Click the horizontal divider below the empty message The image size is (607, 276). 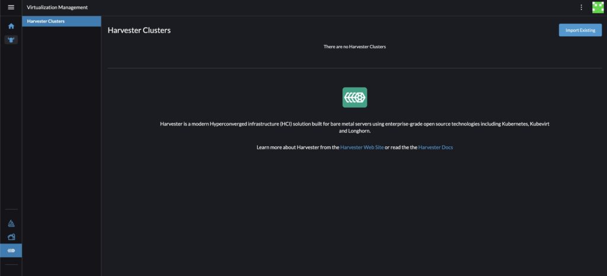click(x=354, y=68)
